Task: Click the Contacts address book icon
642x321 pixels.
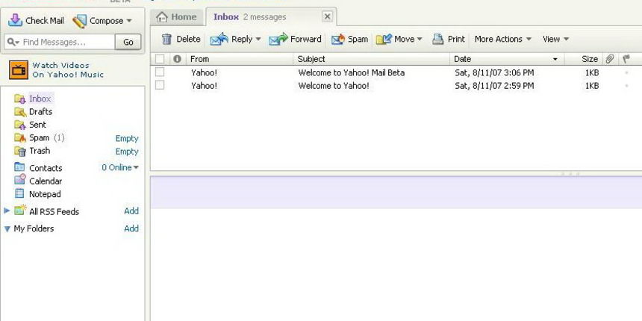Action: pos(19,167)
